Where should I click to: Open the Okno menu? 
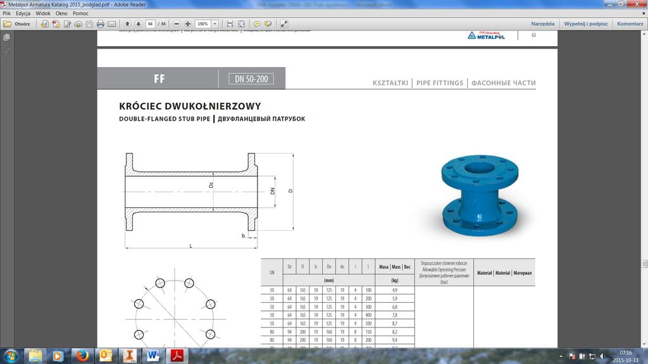point(61,13)
